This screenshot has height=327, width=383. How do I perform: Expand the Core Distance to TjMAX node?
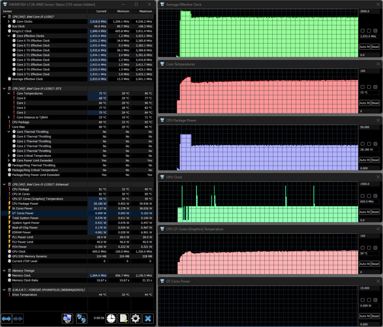(9, 117)
